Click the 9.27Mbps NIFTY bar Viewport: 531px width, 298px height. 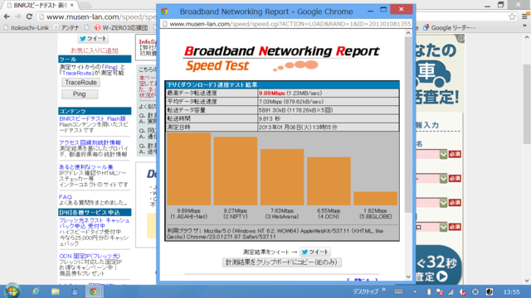(x=236, y=171)
